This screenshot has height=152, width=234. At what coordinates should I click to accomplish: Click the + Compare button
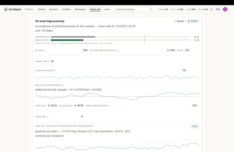click(x=180, y=21)
